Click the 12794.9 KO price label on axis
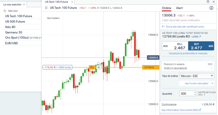The width and height of the screenshot is (218, 115). pos(151,67)
